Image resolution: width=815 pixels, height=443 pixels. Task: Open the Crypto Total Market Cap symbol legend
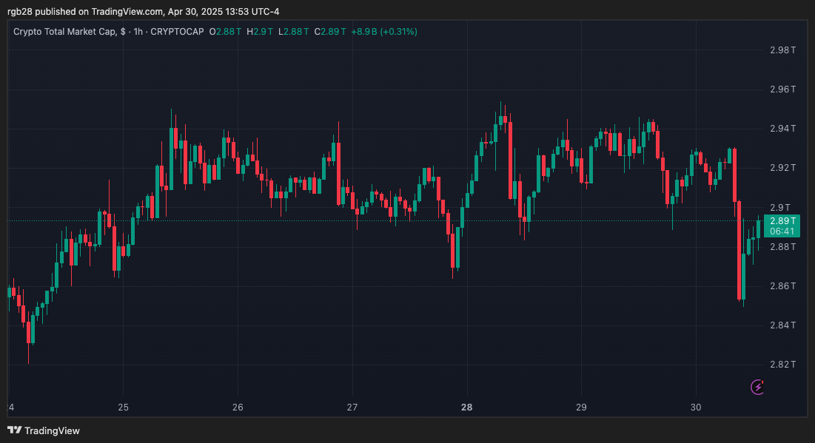67,32
